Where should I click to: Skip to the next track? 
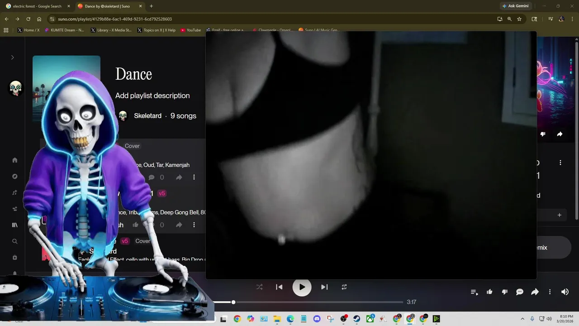tap(324, 287)
